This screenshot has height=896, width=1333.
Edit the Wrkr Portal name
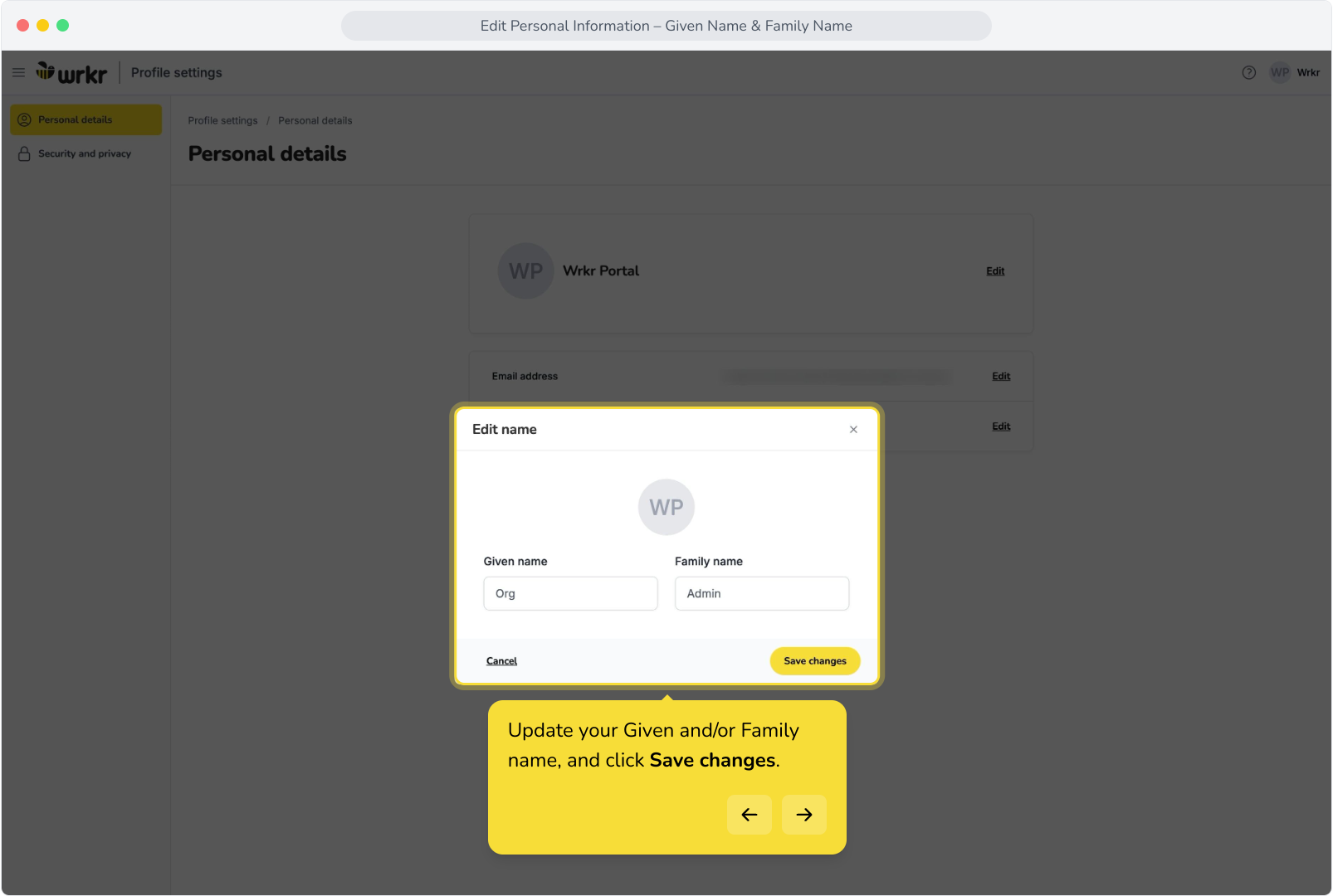tap(995, 271)
